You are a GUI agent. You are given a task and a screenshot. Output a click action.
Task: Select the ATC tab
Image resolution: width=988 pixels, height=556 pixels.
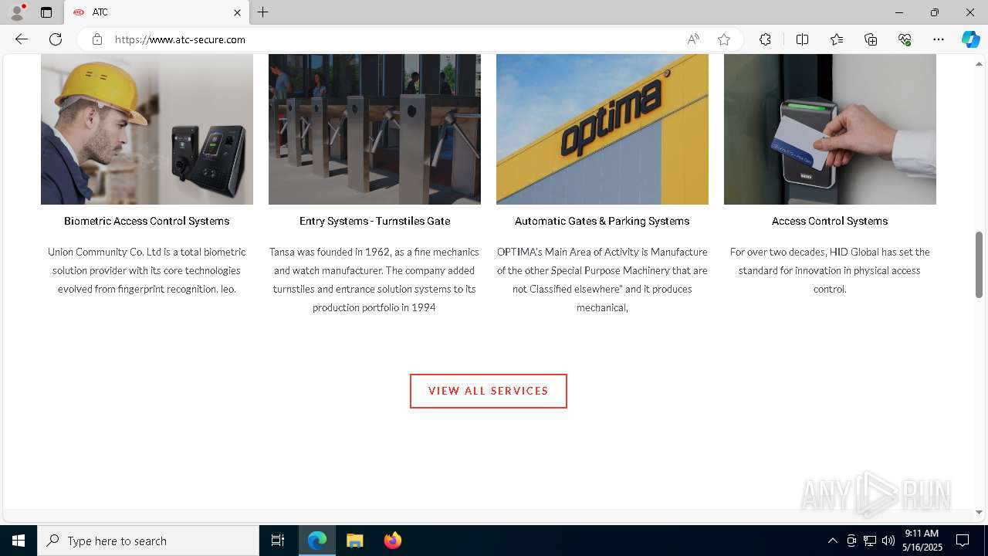157,12
